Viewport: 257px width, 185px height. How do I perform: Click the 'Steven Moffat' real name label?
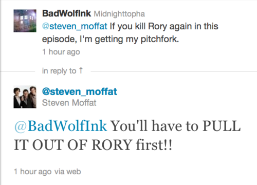click(69, 103)
